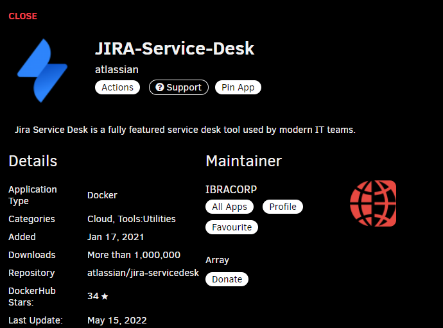The image size is (443, 328).
Task: Click the 'Cloud, Tools:Utilities' categories value
Action: coord(132,219)
